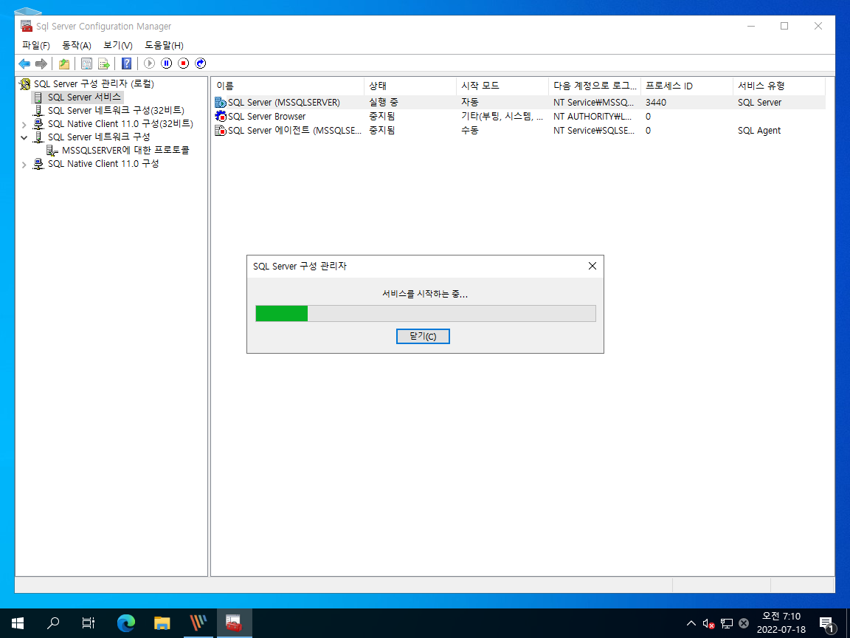Click the Up one level folder icon

(x=64, y=64)
